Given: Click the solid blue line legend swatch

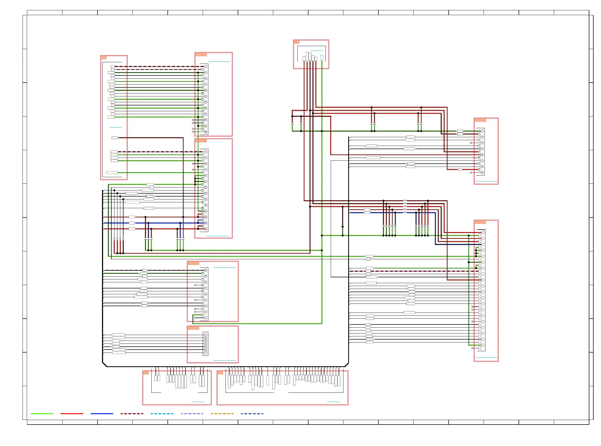Looking at the screenshot, I should (x=102, y=413).
